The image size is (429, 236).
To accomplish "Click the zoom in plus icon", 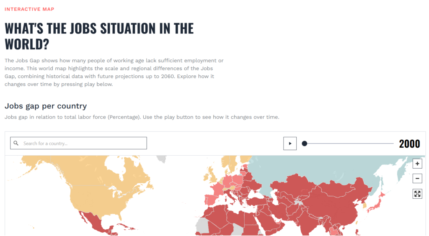I will [x=417, y=164].
